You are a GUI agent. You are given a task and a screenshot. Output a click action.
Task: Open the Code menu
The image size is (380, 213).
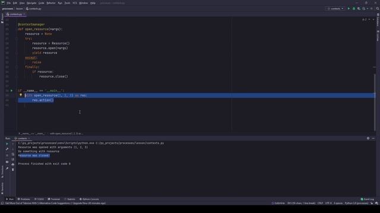42,3
